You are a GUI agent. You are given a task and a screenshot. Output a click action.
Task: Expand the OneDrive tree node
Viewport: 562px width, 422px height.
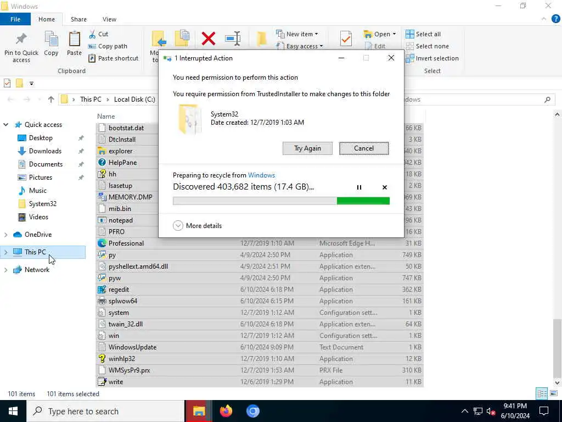point(5,235)
